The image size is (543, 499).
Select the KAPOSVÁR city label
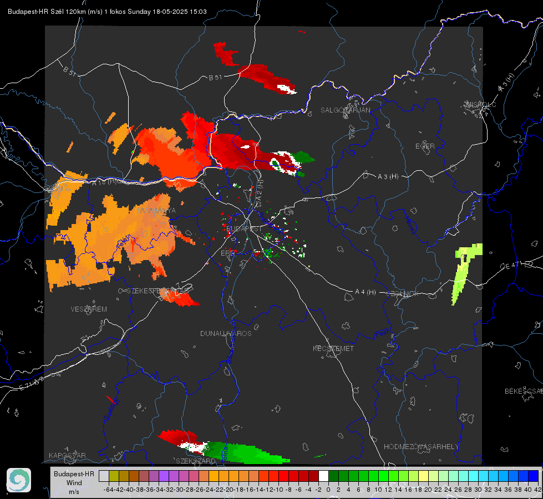pyautogui.click(x=67, y=455)
